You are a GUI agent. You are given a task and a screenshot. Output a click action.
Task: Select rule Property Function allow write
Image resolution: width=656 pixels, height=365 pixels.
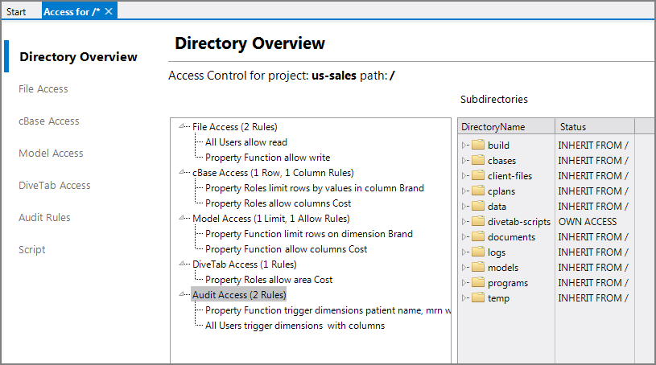click(x=268, y=158)
